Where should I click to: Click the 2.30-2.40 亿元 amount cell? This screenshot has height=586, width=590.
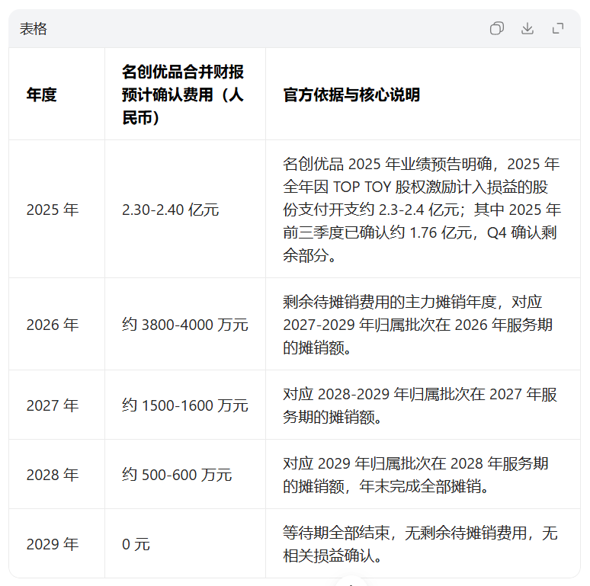point(170,210)
